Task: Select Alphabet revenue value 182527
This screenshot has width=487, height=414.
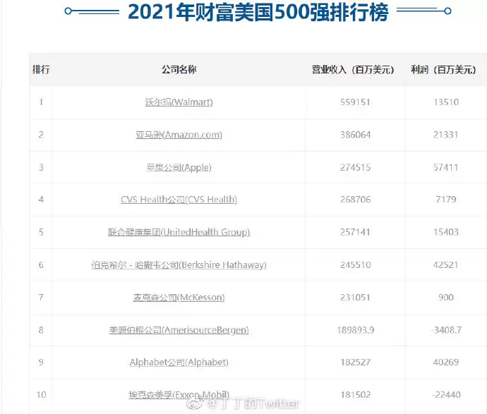Action: 355,363
